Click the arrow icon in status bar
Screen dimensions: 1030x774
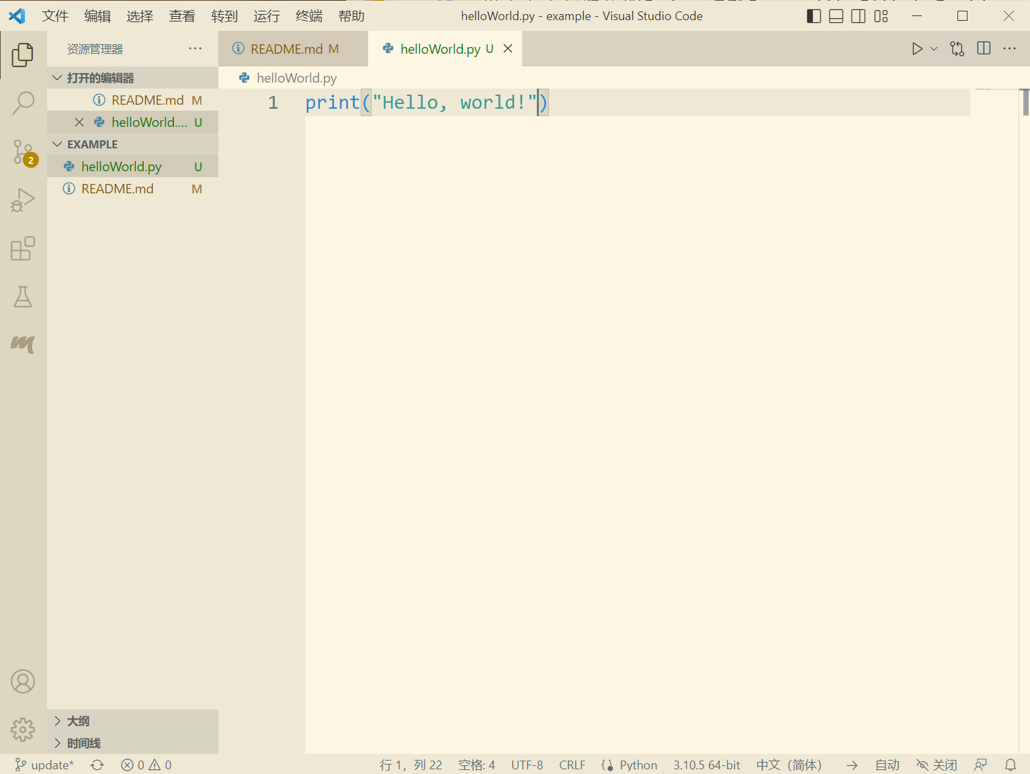852,765
